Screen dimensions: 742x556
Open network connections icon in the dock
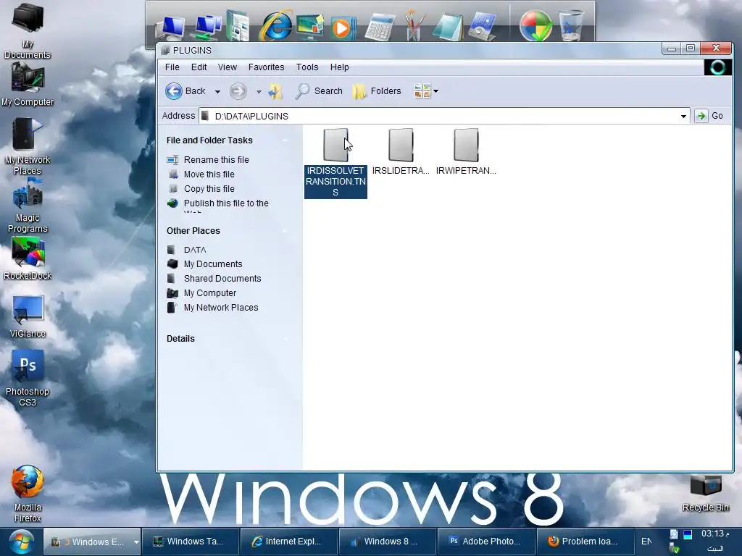pos(208,27)
